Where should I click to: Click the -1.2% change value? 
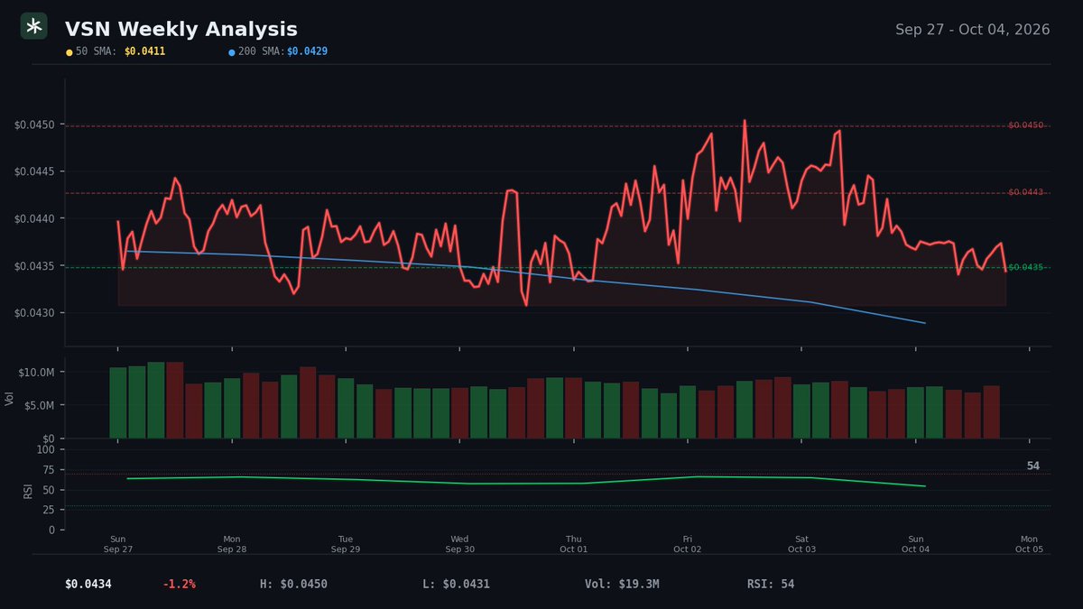[179, 585]
